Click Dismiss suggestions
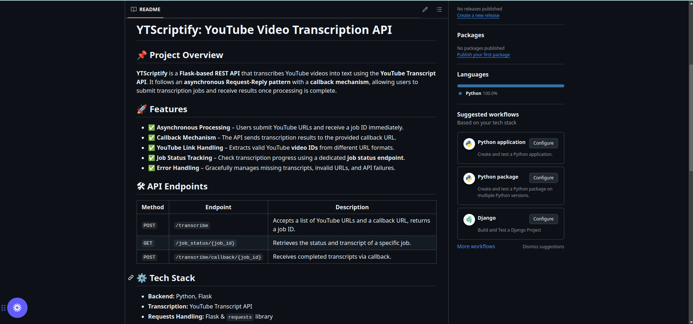 click(543, 247)
